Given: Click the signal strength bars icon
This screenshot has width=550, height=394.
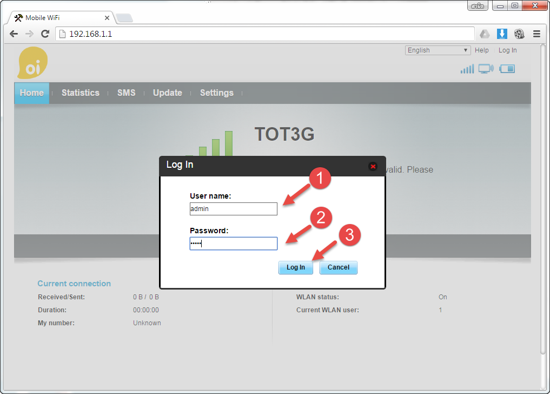Looking at the screenshot, I should [467, 69].
